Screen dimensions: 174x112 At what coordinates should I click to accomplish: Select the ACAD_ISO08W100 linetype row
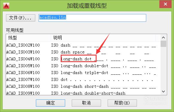pyautogui.click(x=83, y=87)
